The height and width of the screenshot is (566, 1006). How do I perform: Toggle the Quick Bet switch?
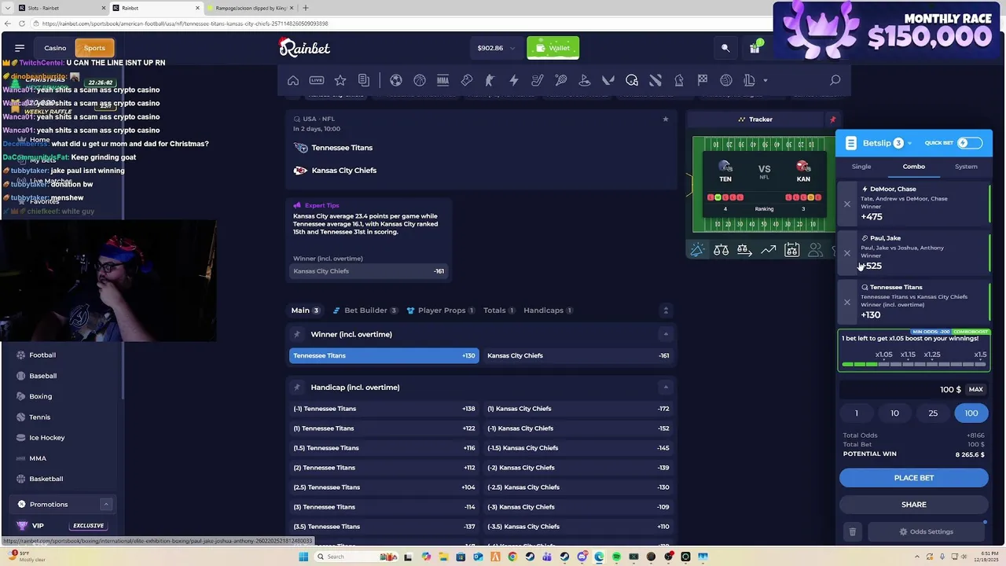point(969,143)
